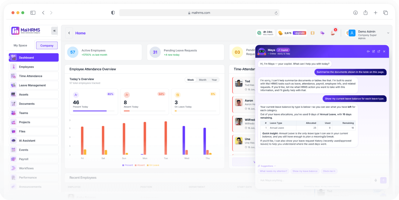Go back using the Home arrow
This screenshot has width=399, height=200.
(69, 33)
